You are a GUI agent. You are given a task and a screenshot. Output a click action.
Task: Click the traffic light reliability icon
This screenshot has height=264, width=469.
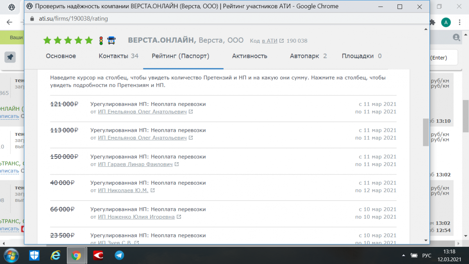(x=101, y=40)
